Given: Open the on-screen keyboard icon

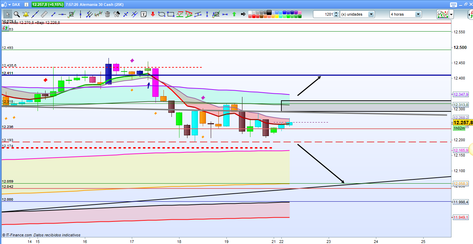Looking at the screenshot, I should click(453, 5).
